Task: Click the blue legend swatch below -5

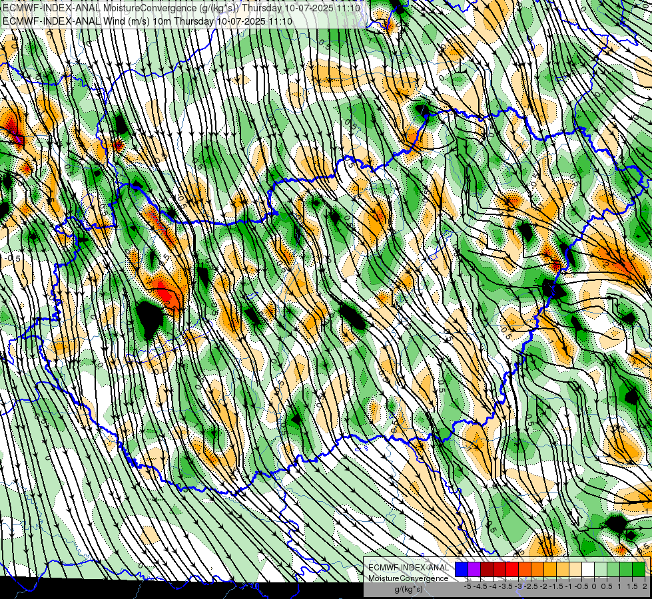Action: coord(462,569)
